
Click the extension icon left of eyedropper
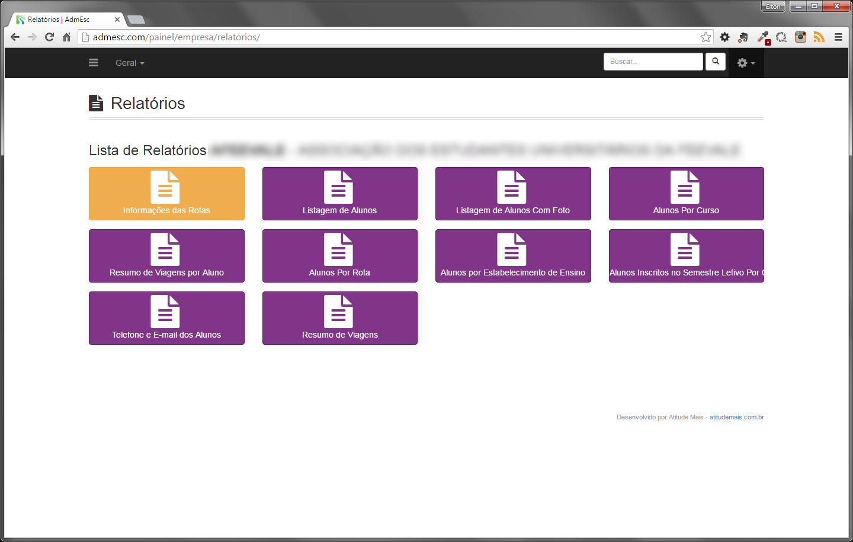tap(743, 37)
